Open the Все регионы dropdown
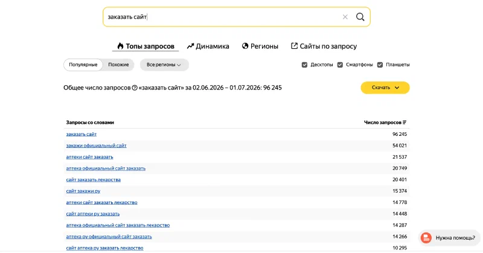 pos(164,65)
